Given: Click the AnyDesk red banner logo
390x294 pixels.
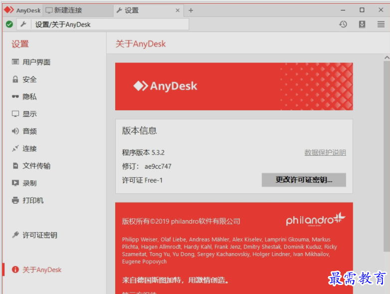Looking at the screenshot, I should (165, 86).
